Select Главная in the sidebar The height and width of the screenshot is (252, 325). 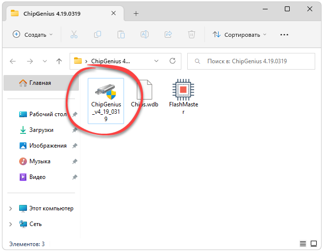(x=41, y=83)
